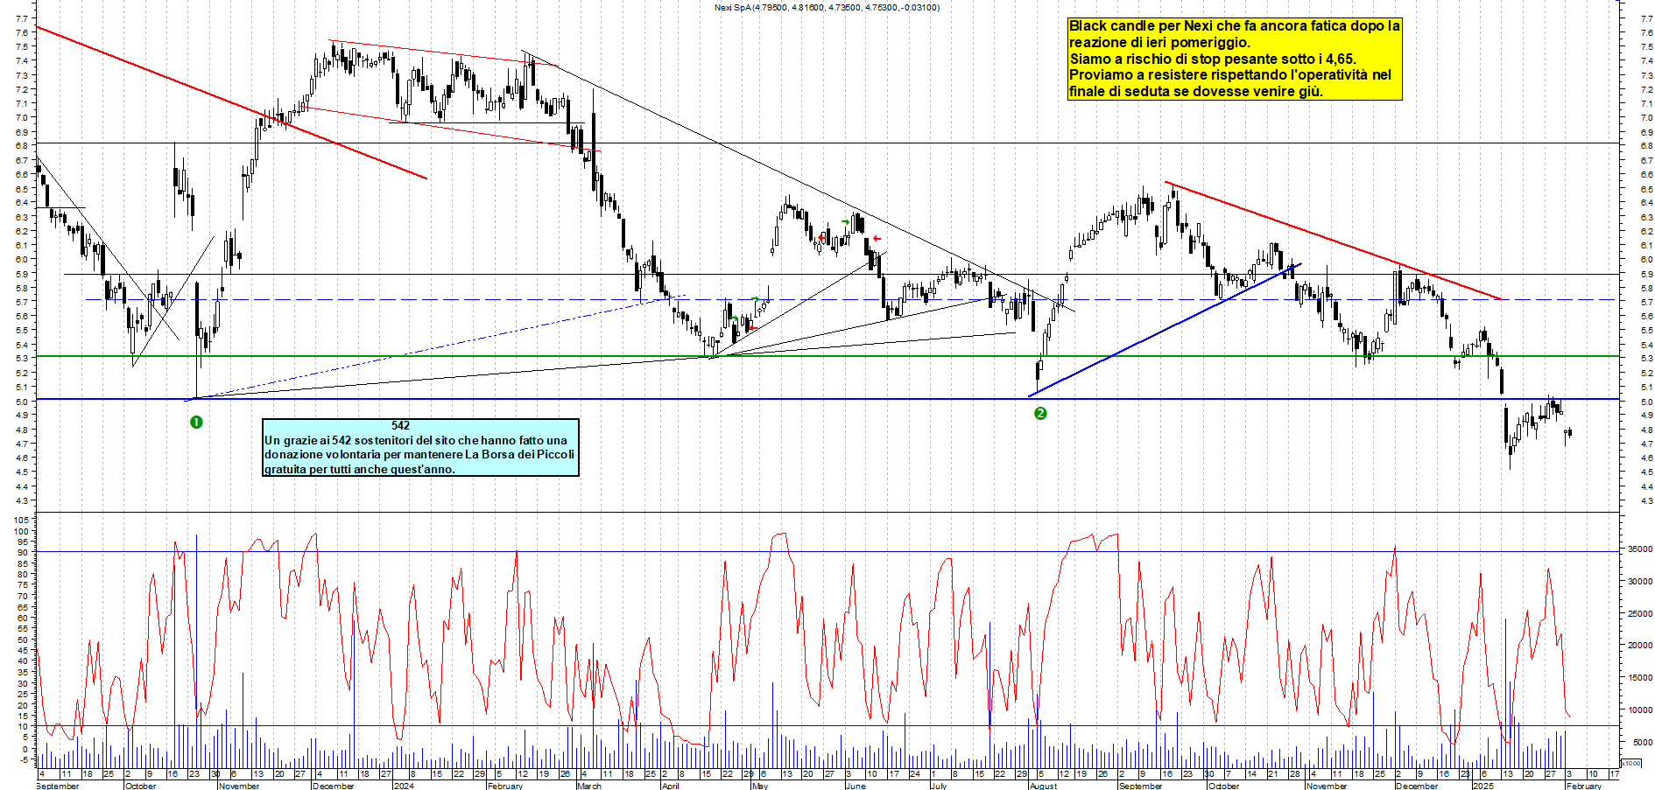Viewport: 1655px width, 790px height.
Task: Click the 'x1000' volume scale box
Action: pos(1631,763)
